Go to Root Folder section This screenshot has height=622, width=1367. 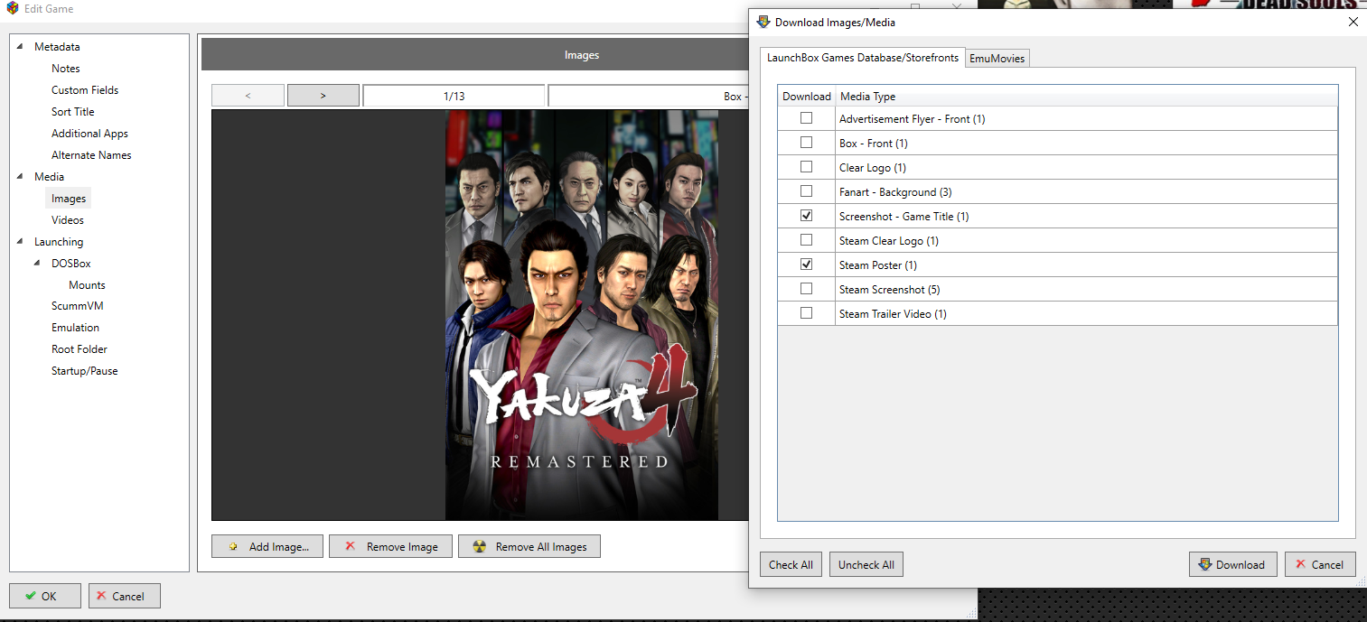[x=80, y=349]
